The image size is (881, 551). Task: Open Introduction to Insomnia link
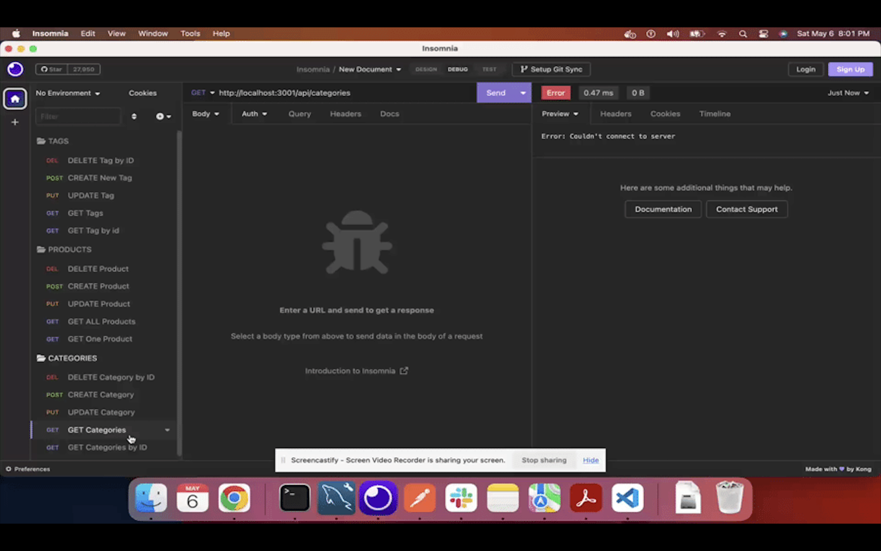point(356,371)
